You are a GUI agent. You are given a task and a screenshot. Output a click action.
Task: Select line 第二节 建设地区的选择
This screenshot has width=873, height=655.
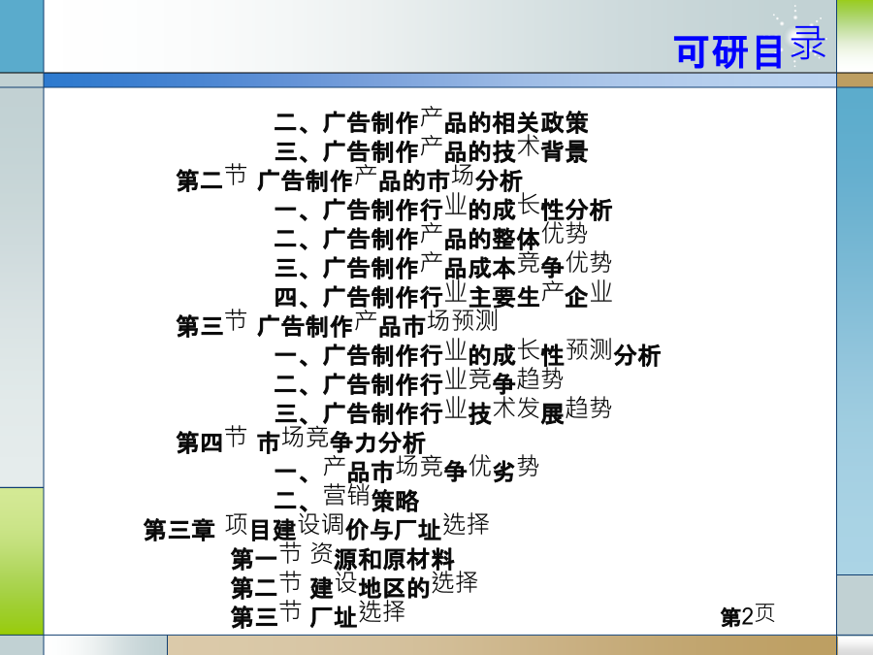point(355,586)
